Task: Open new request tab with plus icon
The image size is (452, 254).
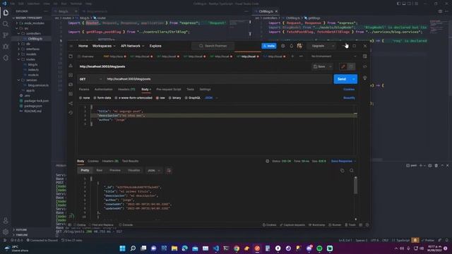Action: (x=292, y=56)
